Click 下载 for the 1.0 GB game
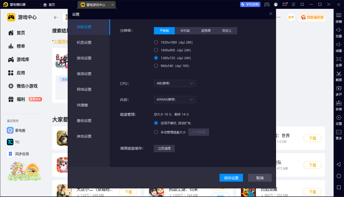 point(312,138)
